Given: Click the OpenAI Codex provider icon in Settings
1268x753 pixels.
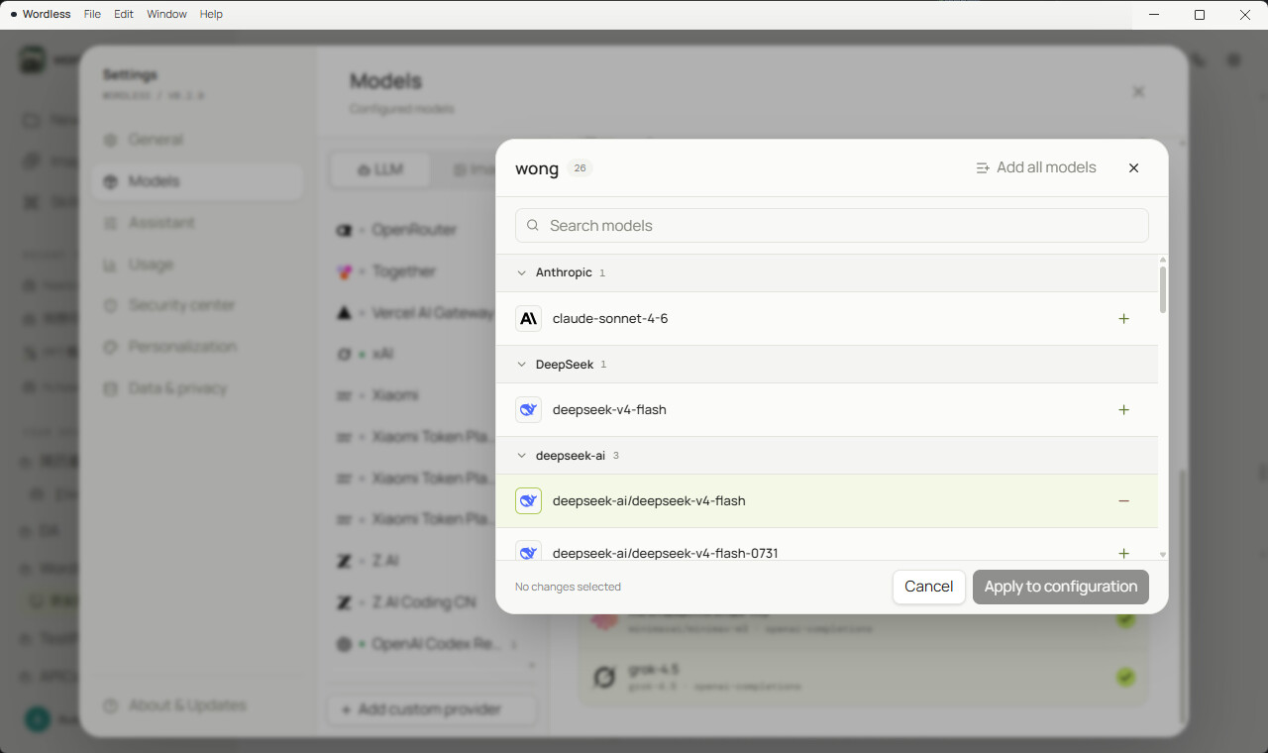Looking at the screenshot, I should coord(344,644).
